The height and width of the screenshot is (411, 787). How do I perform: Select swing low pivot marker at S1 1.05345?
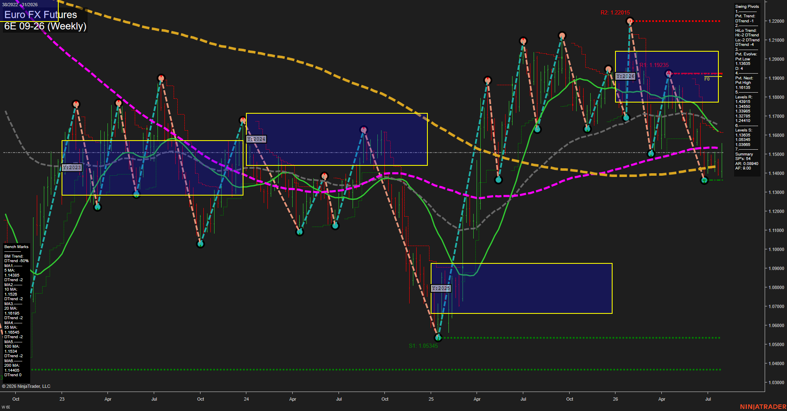coord(439,338)
